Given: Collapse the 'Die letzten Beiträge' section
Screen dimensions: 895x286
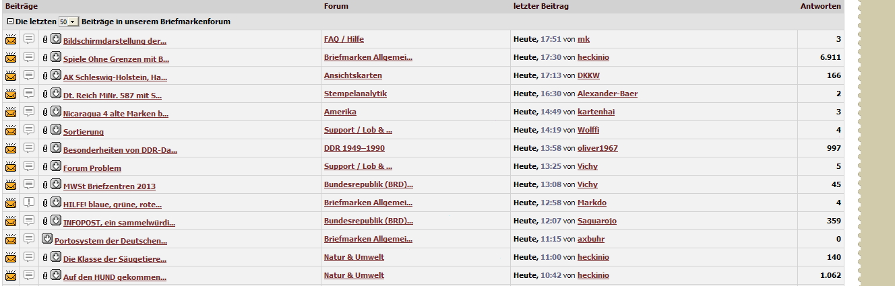Looking at the screenshot, I should (9, 22).
